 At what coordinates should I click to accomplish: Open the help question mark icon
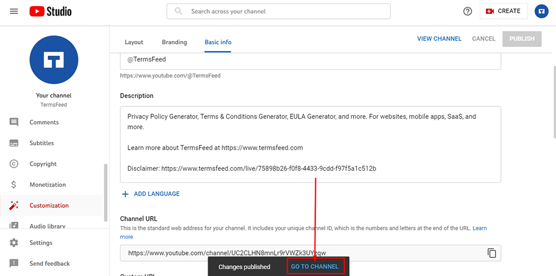(468, 11)
